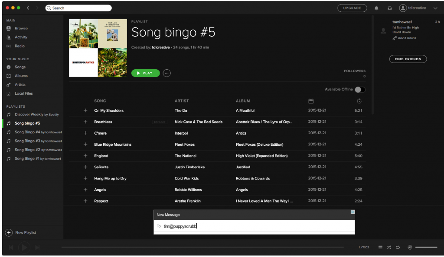Add Angels with plus icon

(x=85, y=190)
